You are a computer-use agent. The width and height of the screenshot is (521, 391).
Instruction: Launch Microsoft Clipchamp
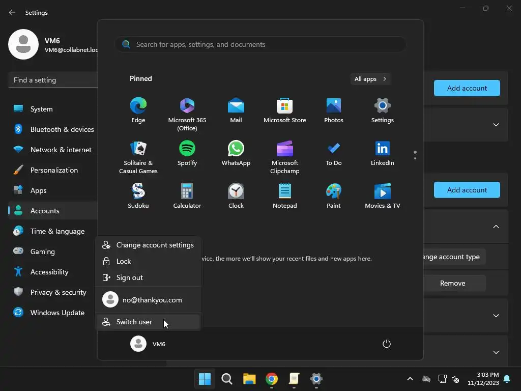285,157
